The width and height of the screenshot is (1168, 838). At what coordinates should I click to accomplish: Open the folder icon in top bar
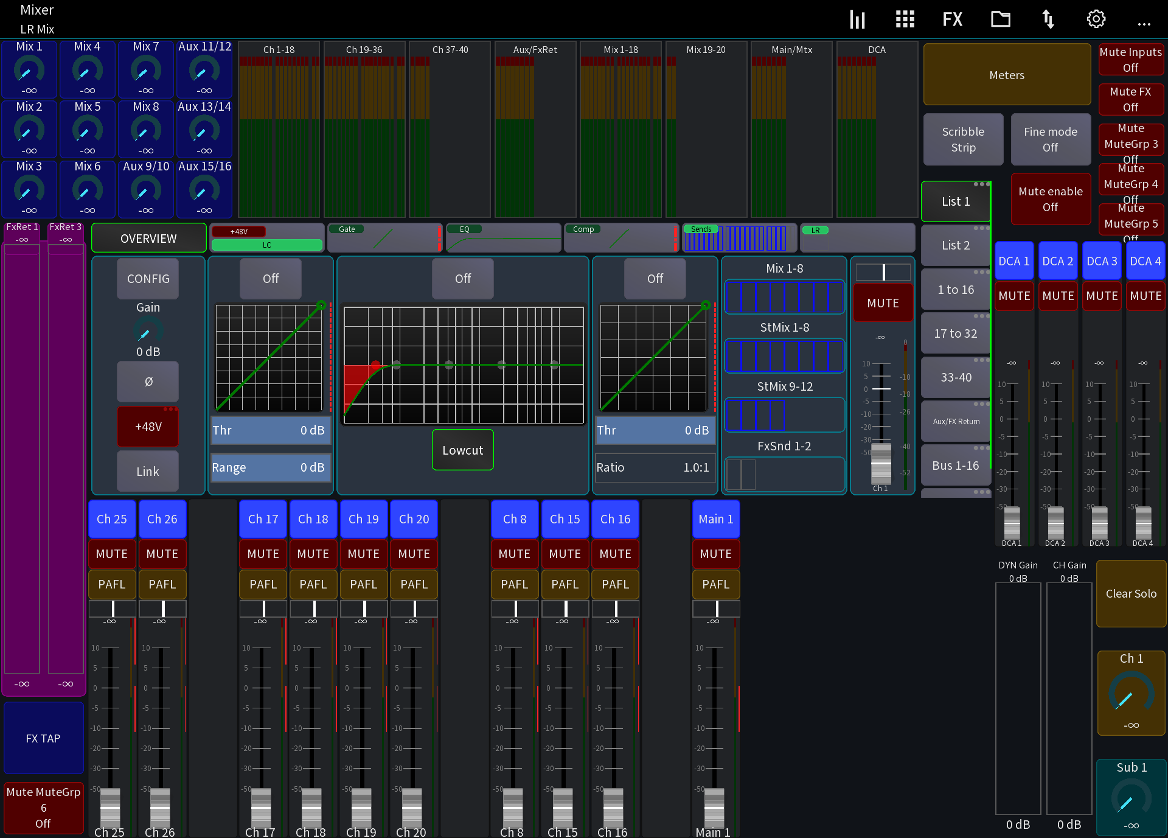(x=1000, y=19)
